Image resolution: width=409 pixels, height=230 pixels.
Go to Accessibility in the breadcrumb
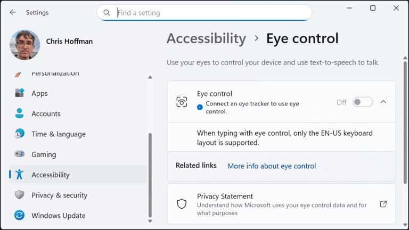[x=206, y=38]
